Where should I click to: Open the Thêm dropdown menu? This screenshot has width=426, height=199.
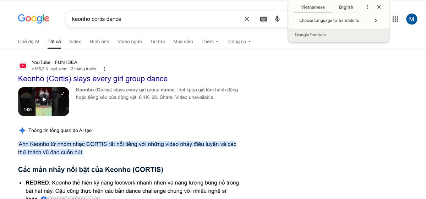pyautogui.click(x=210, y=42)
